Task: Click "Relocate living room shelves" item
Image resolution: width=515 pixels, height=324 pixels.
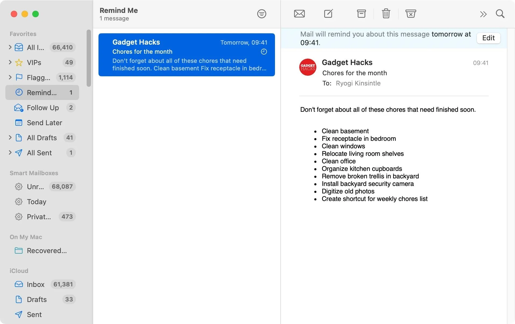Action: [x=363, y=154]
